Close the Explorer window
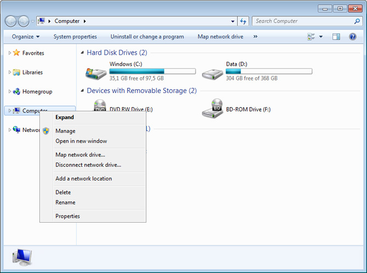367x273 pixels. click(355, 9)
